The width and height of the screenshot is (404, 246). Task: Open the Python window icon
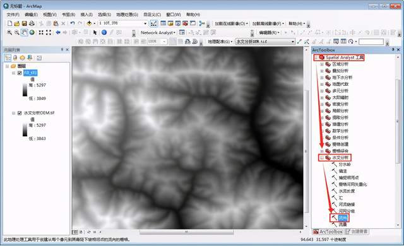[193, 23]
